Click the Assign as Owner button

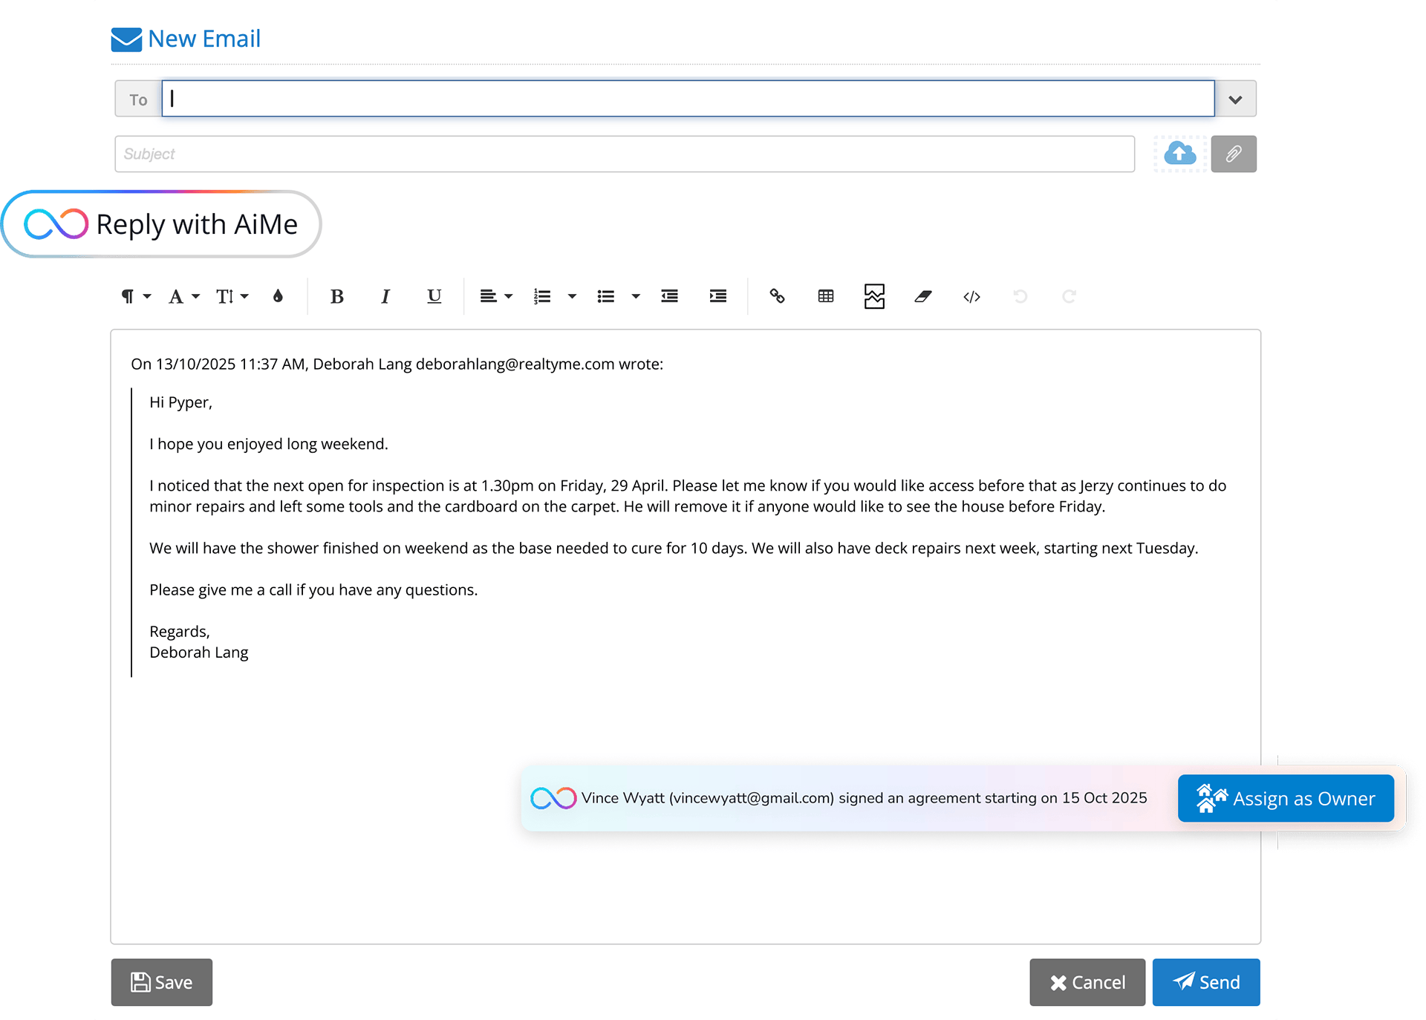[x=1286, y=799]
